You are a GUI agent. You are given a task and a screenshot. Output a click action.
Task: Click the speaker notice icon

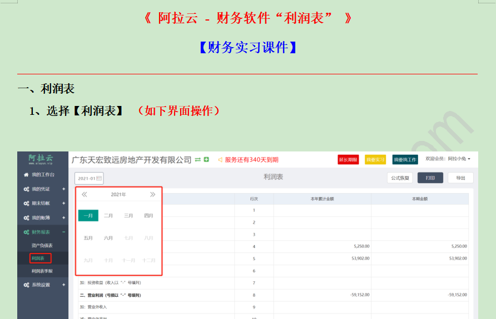click(220, 160)
